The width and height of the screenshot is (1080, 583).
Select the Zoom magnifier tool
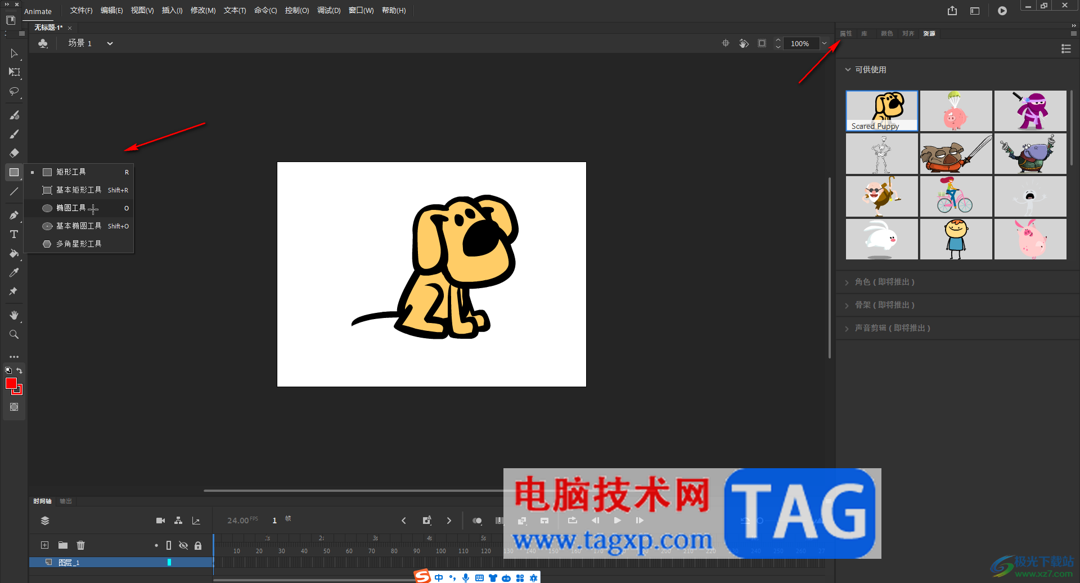click(x=14, y=334)
